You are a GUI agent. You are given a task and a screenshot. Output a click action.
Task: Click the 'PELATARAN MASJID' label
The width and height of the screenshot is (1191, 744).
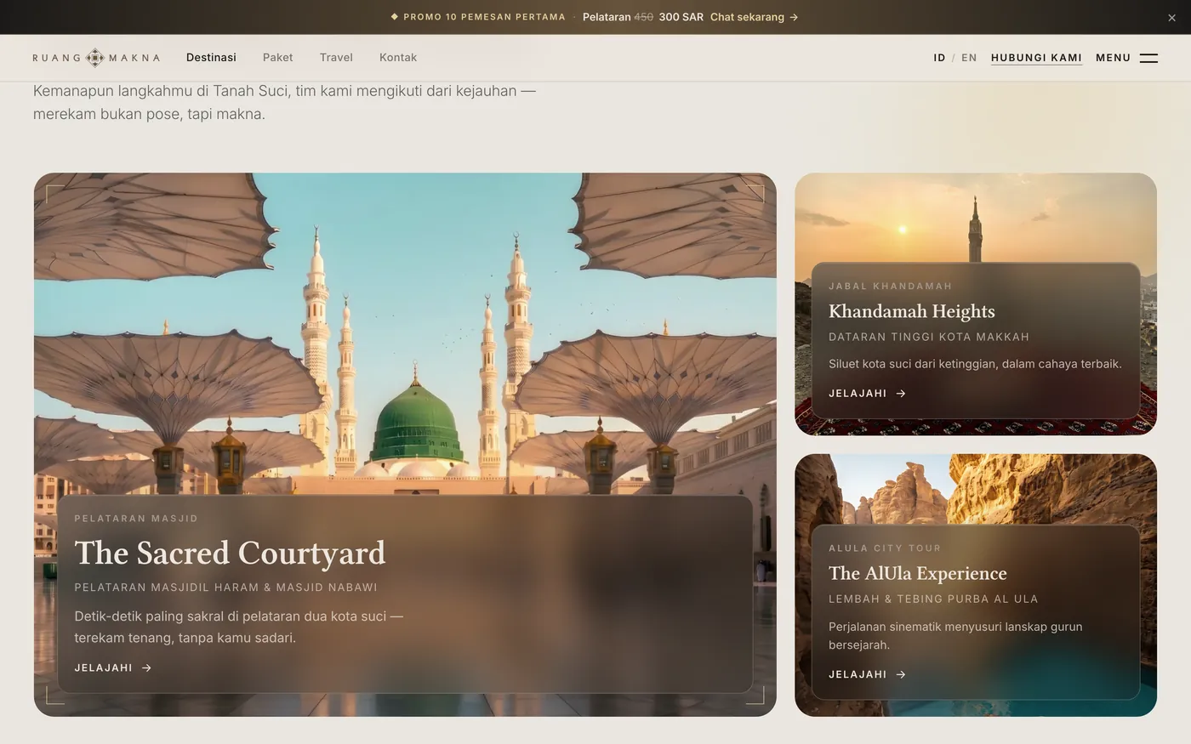[x=136, y=519]
